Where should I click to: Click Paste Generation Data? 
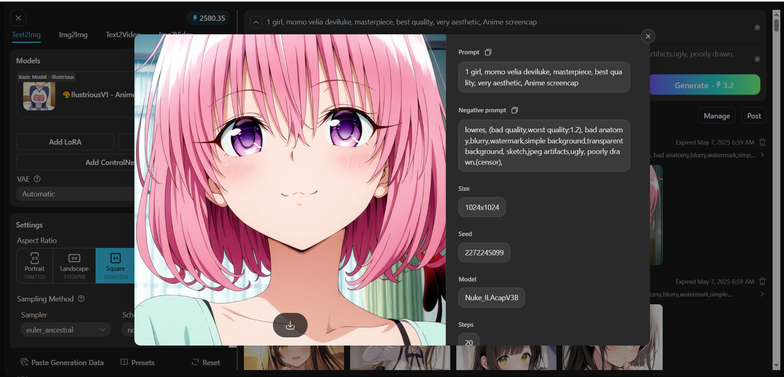(62, 362)
